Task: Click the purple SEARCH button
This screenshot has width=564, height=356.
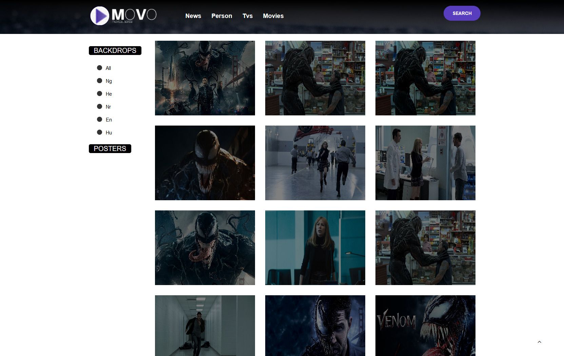Action: pos(462,13)
